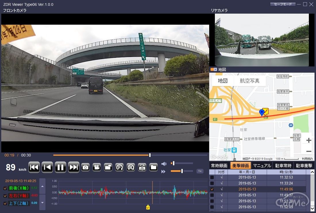Click the picture-in-picture window layout icon

coord(108,167)
